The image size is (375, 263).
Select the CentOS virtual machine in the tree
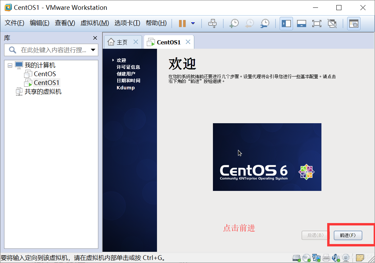45,74
